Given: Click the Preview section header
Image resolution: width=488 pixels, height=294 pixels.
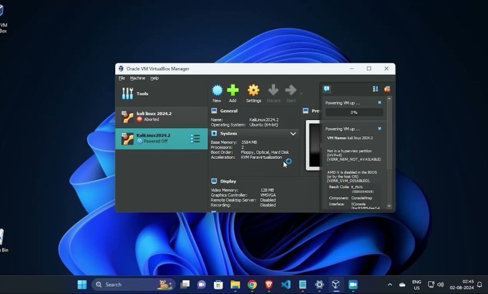Looking at the screenshot, I should pyautogui.click(x=315, y=111).
